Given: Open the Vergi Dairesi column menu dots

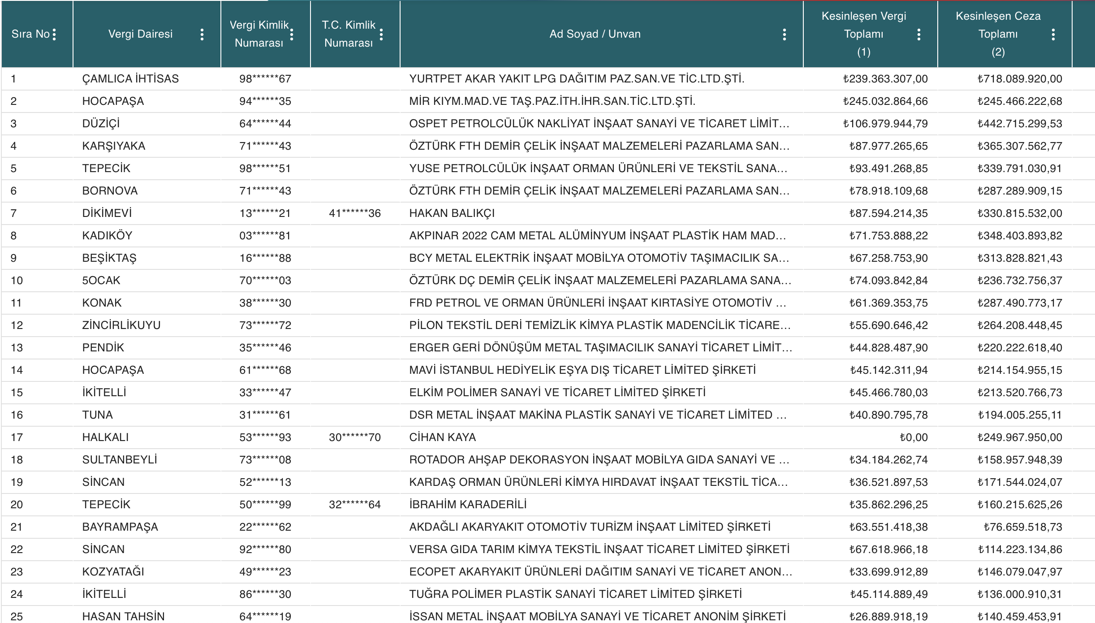Looking at the screenshot, I should [202, 35].
